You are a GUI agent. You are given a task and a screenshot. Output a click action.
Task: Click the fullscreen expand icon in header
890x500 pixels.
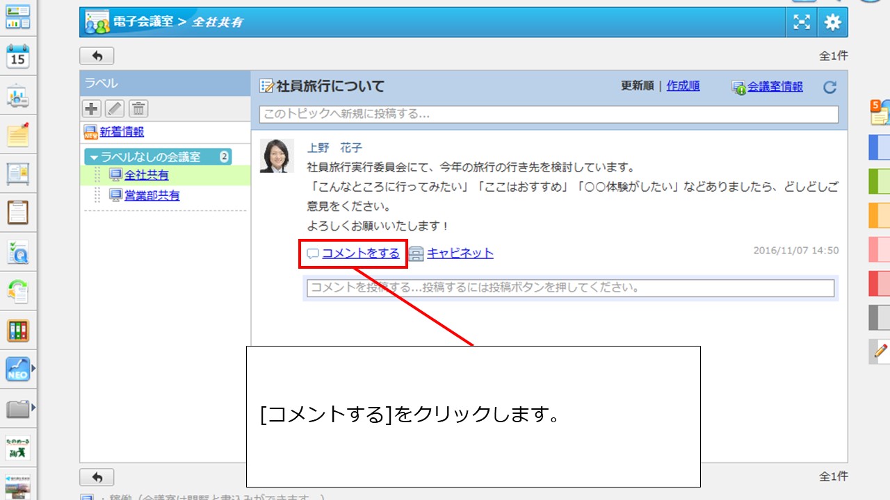tap(802, 22)
